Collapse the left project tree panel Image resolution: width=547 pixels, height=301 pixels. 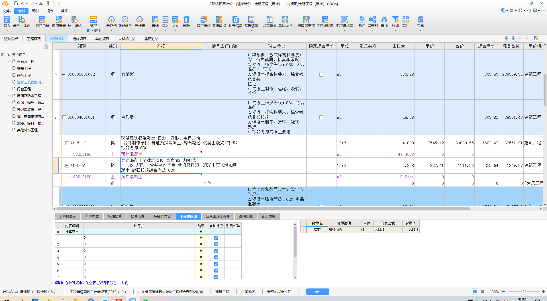[x=46, y=46]
